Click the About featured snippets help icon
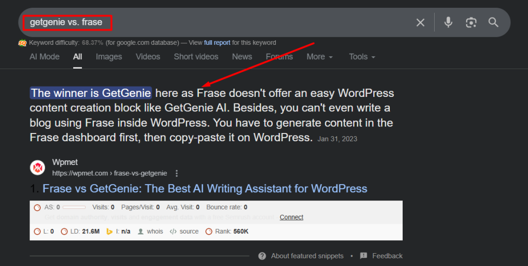 pyautogui.click(x=262, y=256)
